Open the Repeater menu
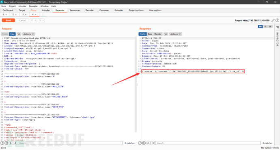Viewport: 280px width, 150px height. (x=33, y=6)
